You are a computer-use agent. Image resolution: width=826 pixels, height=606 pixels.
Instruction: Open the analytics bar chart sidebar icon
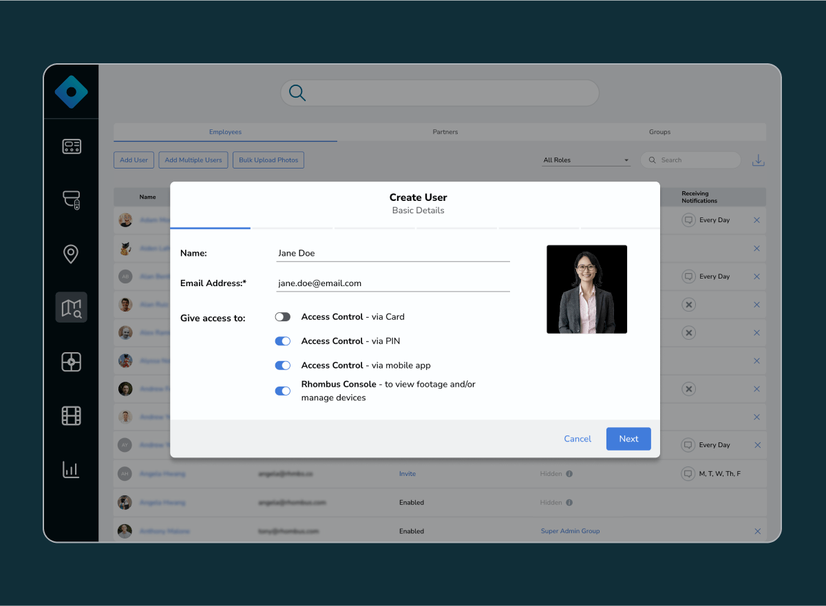coord(71,470)
